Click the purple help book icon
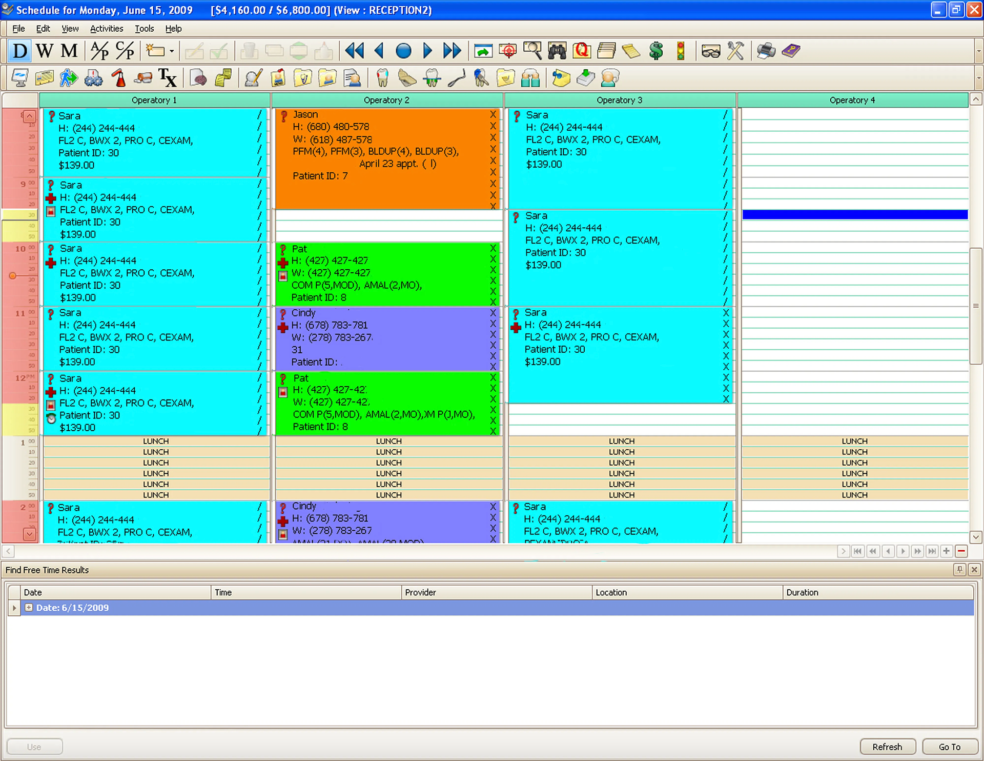This screenshot has width=984, height=761. click(791, 51)
